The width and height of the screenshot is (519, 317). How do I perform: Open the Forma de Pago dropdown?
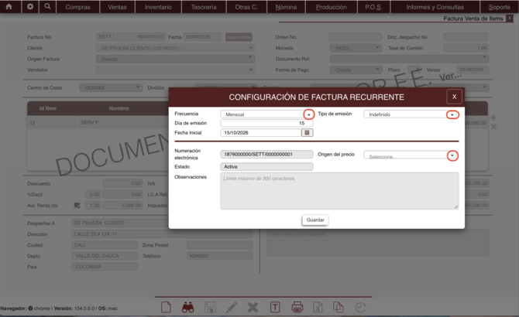pyautogui.click(x=356, y=70)
